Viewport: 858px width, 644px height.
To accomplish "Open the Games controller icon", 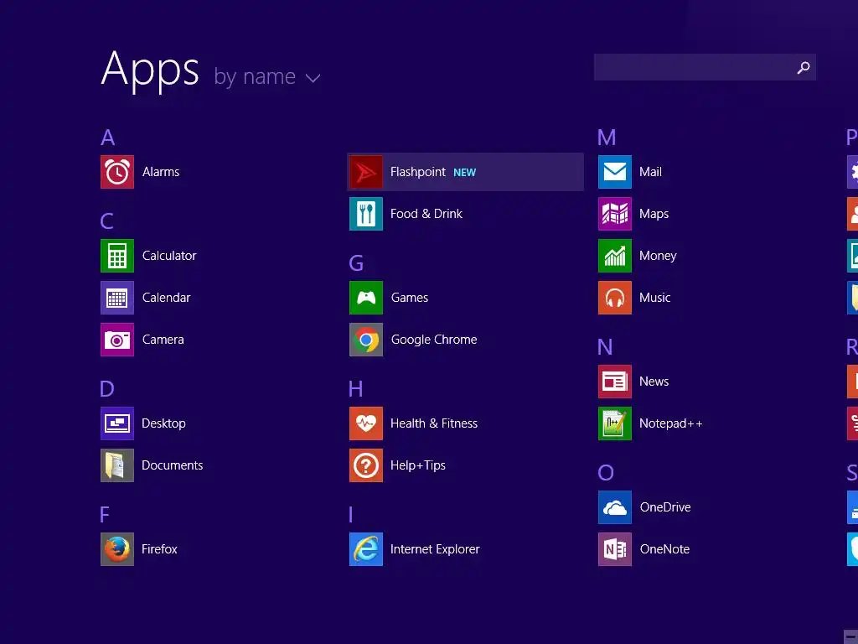I will click(366, 298).
